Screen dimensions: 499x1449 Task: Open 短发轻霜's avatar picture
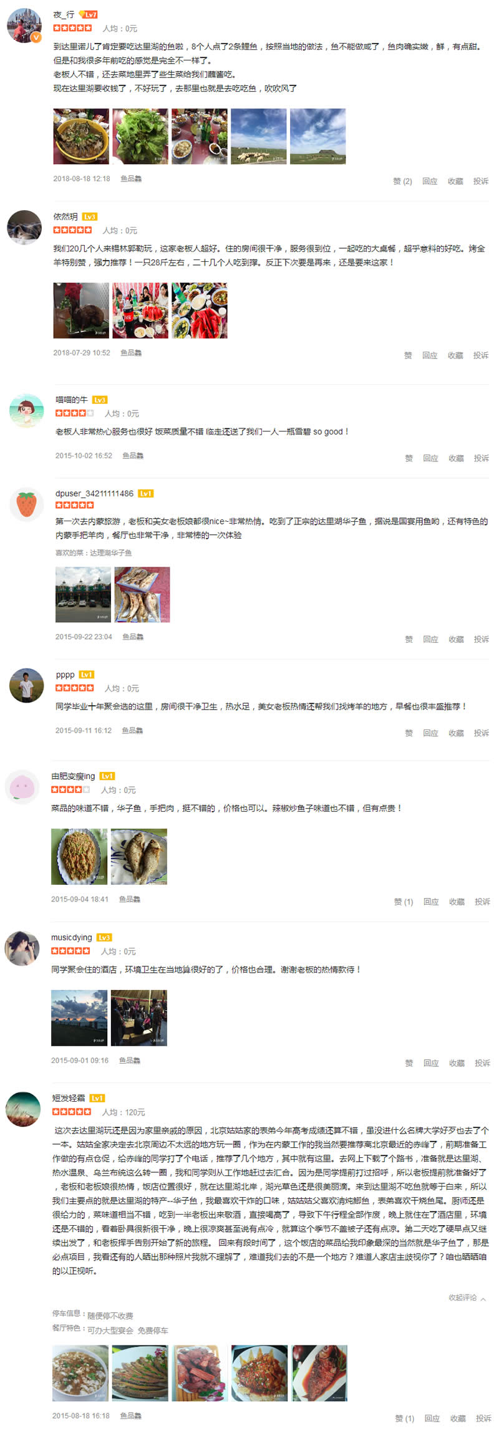(x=23, y=1109)
